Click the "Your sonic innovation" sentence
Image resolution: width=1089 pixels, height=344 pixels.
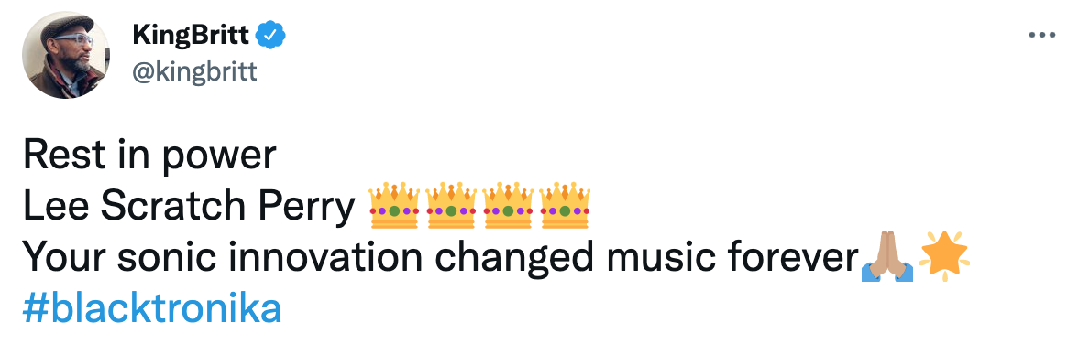(x=441, y=258)
